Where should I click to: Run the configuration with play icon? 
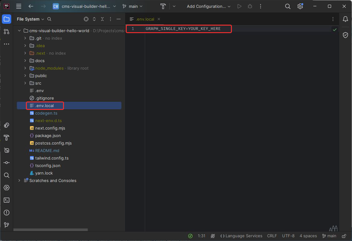point(239,6)
